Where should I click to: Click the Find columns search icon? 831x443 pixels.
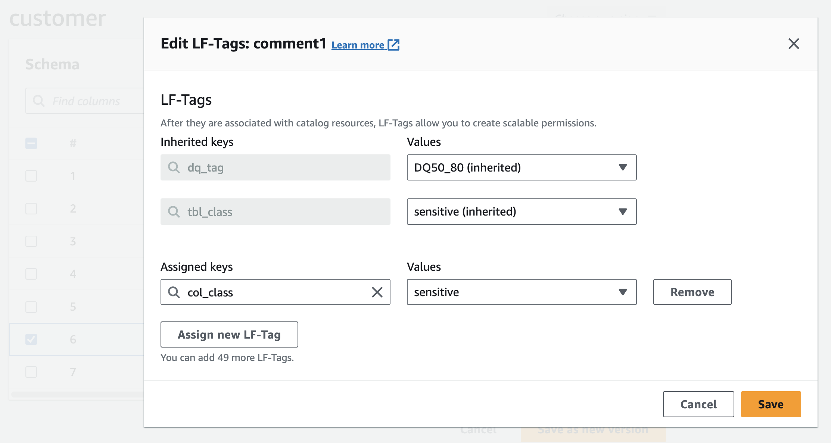click(x=39, y=101)
